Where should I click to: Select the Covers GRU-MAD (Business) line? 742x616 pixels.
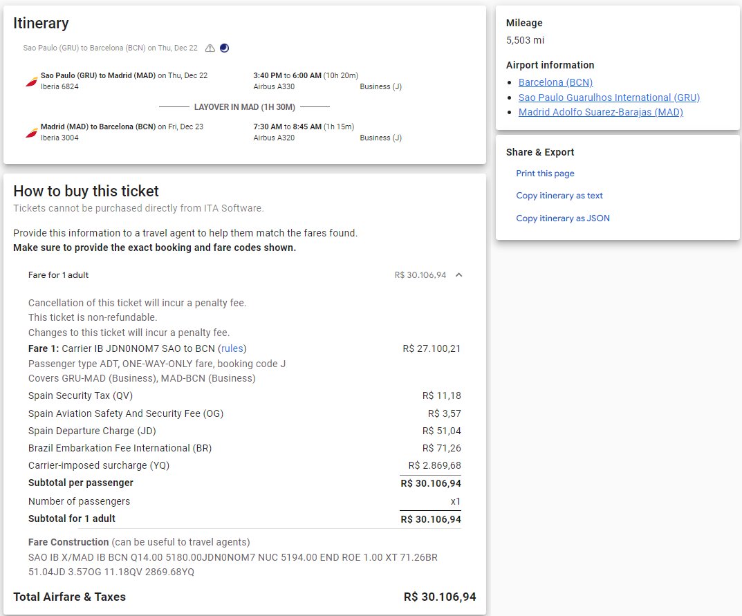[x=142, y=378]
